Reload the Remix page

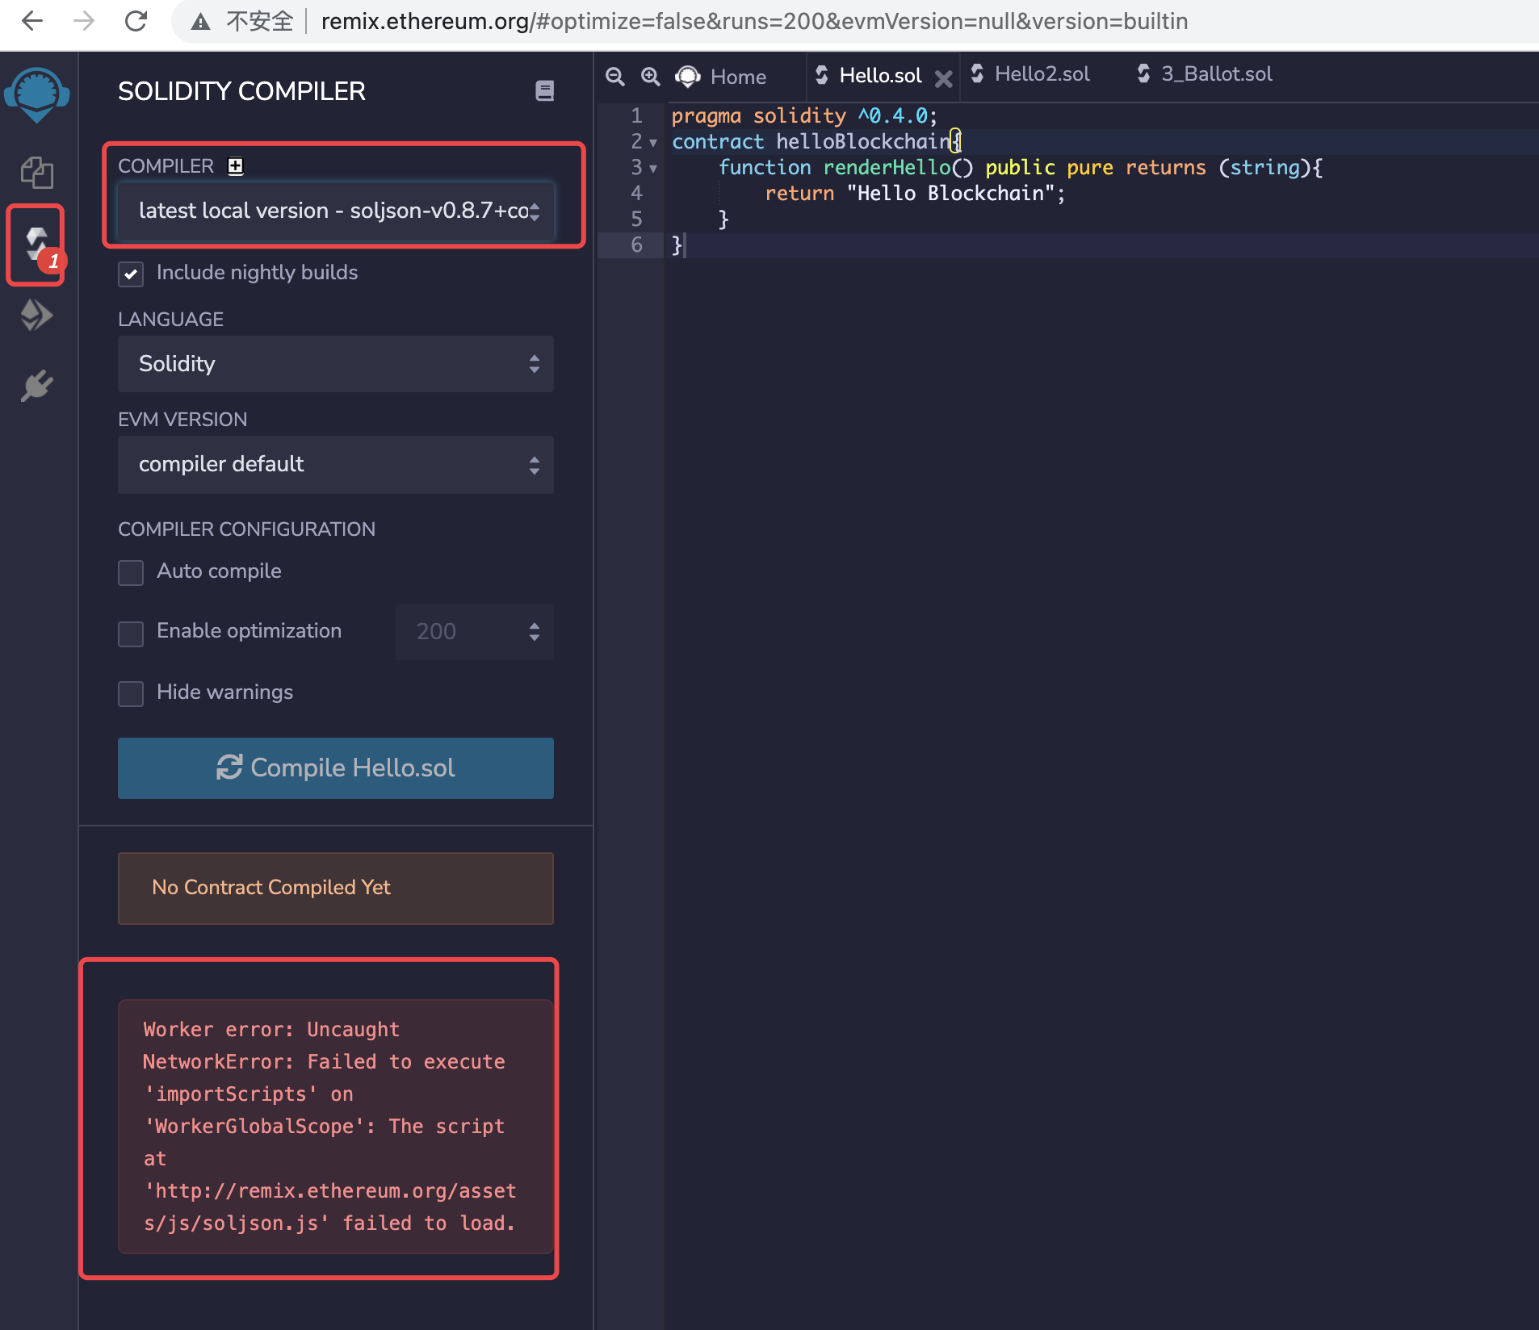pos(136,21)
